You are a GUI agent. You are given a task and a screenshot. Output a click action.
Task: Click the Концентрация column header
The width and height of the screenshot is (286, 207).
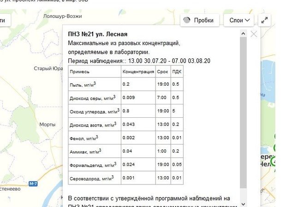point(138,72)
